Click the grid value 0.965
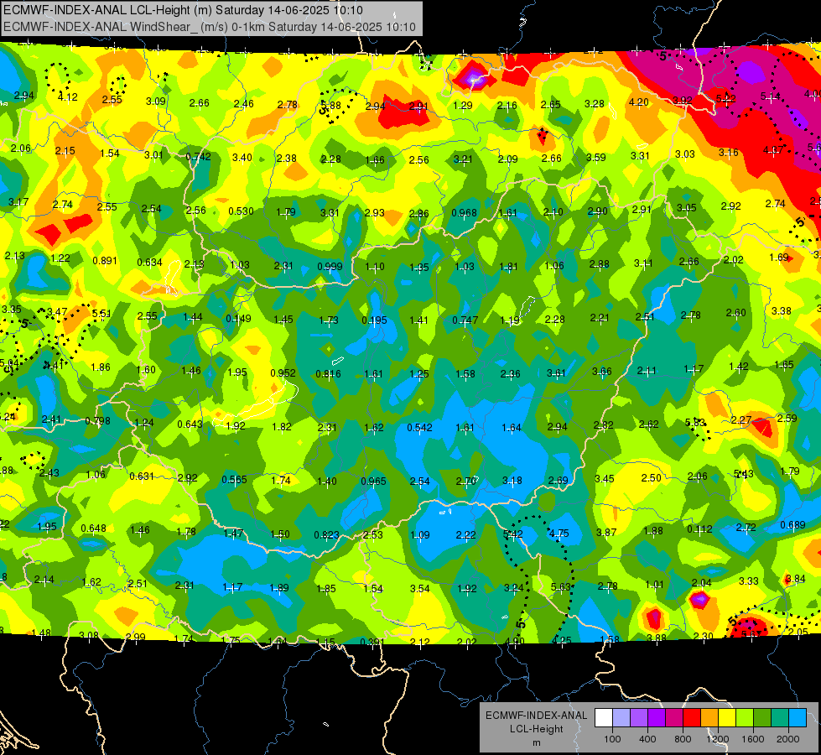This screenshot has height=755, width=821. (374, 481)
